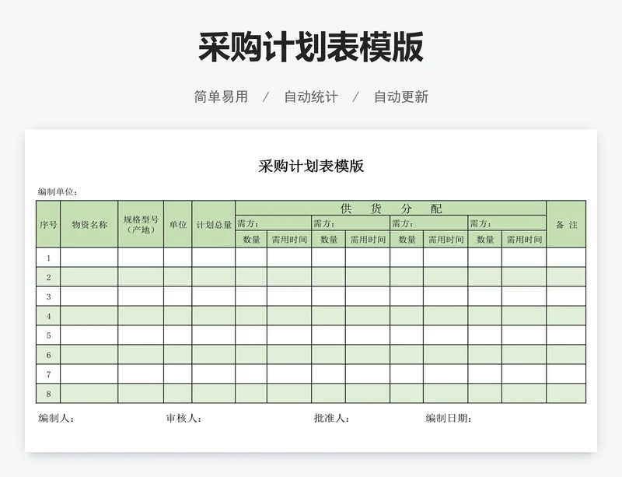Click the 编制人: footer label
Screen dimensions: 622x477
[x=56, y=418]
